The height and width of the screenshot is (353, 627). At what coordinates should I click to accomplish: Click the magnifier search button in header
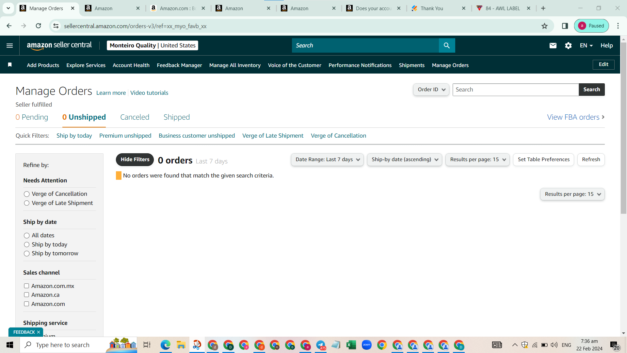(x=447, y=45)
